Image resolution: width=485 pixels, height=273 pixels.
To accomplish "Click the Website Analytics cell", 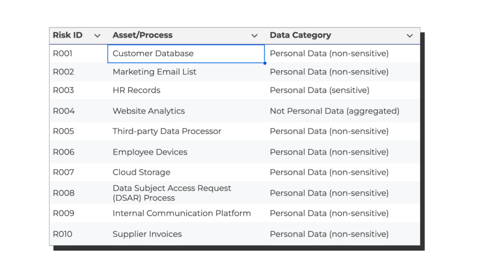I will [x=149, y=111].
